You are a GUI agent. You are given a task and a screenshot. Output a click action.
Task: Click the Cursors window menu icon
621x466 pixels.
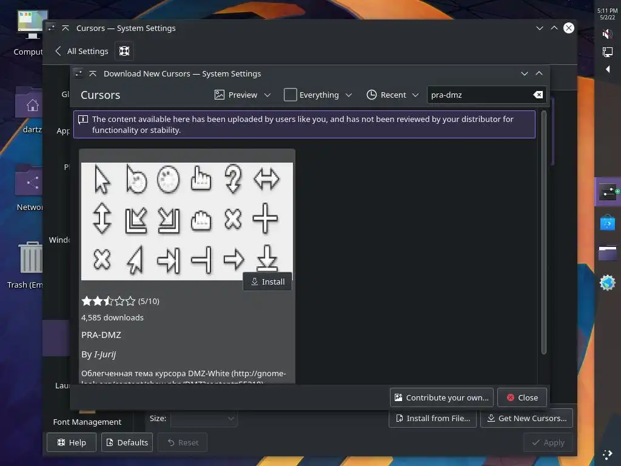(x=51, y=28)
